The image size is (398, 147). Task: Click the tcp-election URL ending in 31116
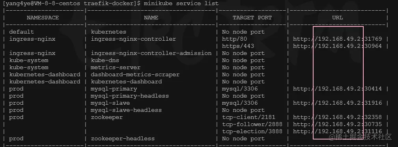(337, 132)
